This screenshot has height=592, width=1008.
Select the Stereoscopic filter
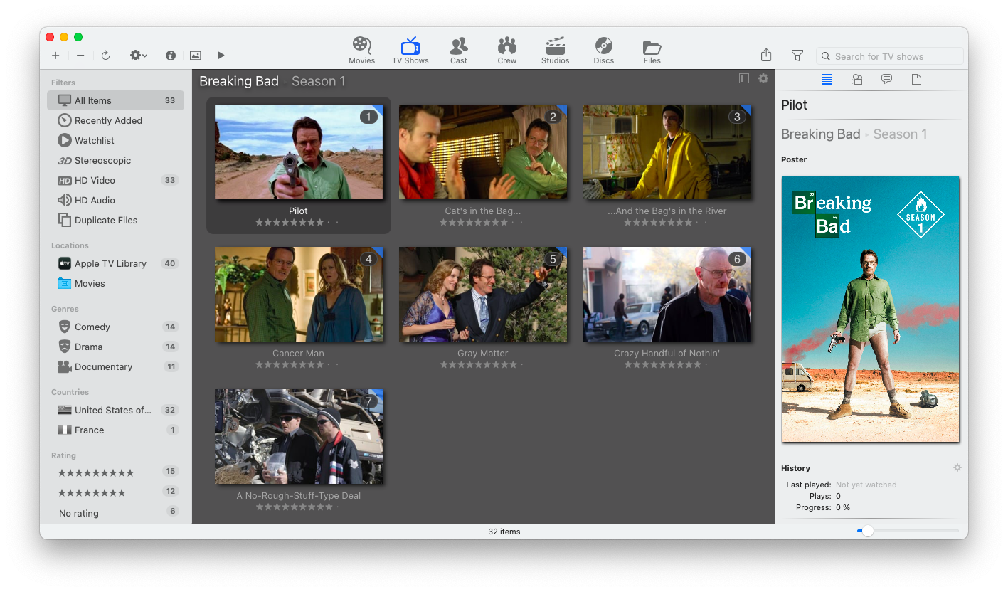tap(115, 160)
